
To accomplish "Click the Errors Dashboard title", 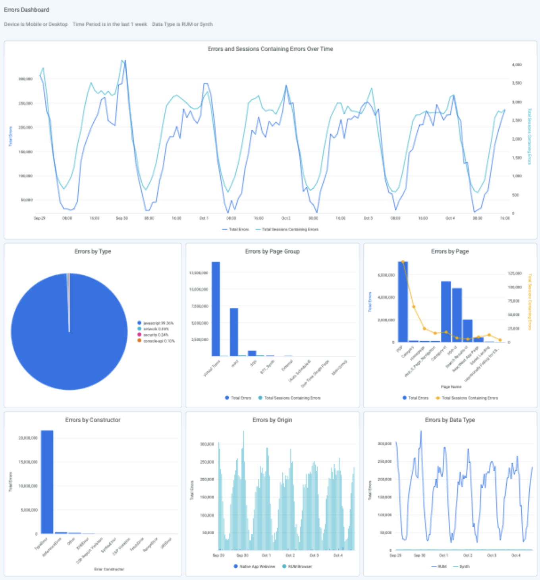I will (x=27, y=10).
